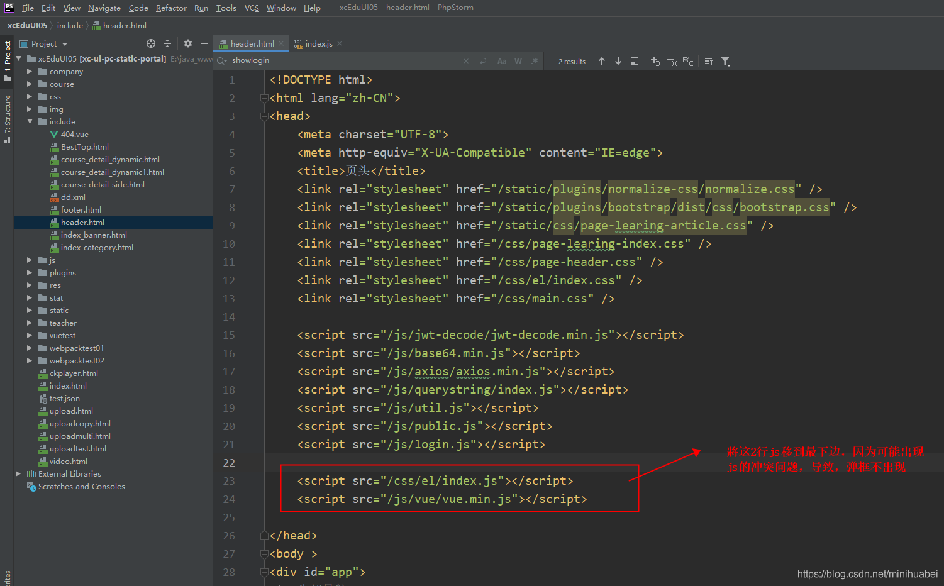Expand the company folder
This screenshot has height=586, width=944.
tap(30, 72)
